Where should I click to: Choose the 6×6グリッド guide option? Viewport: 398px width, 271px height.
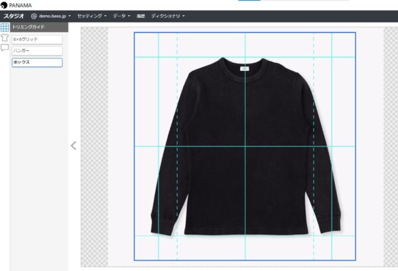(x=37, y=40)
